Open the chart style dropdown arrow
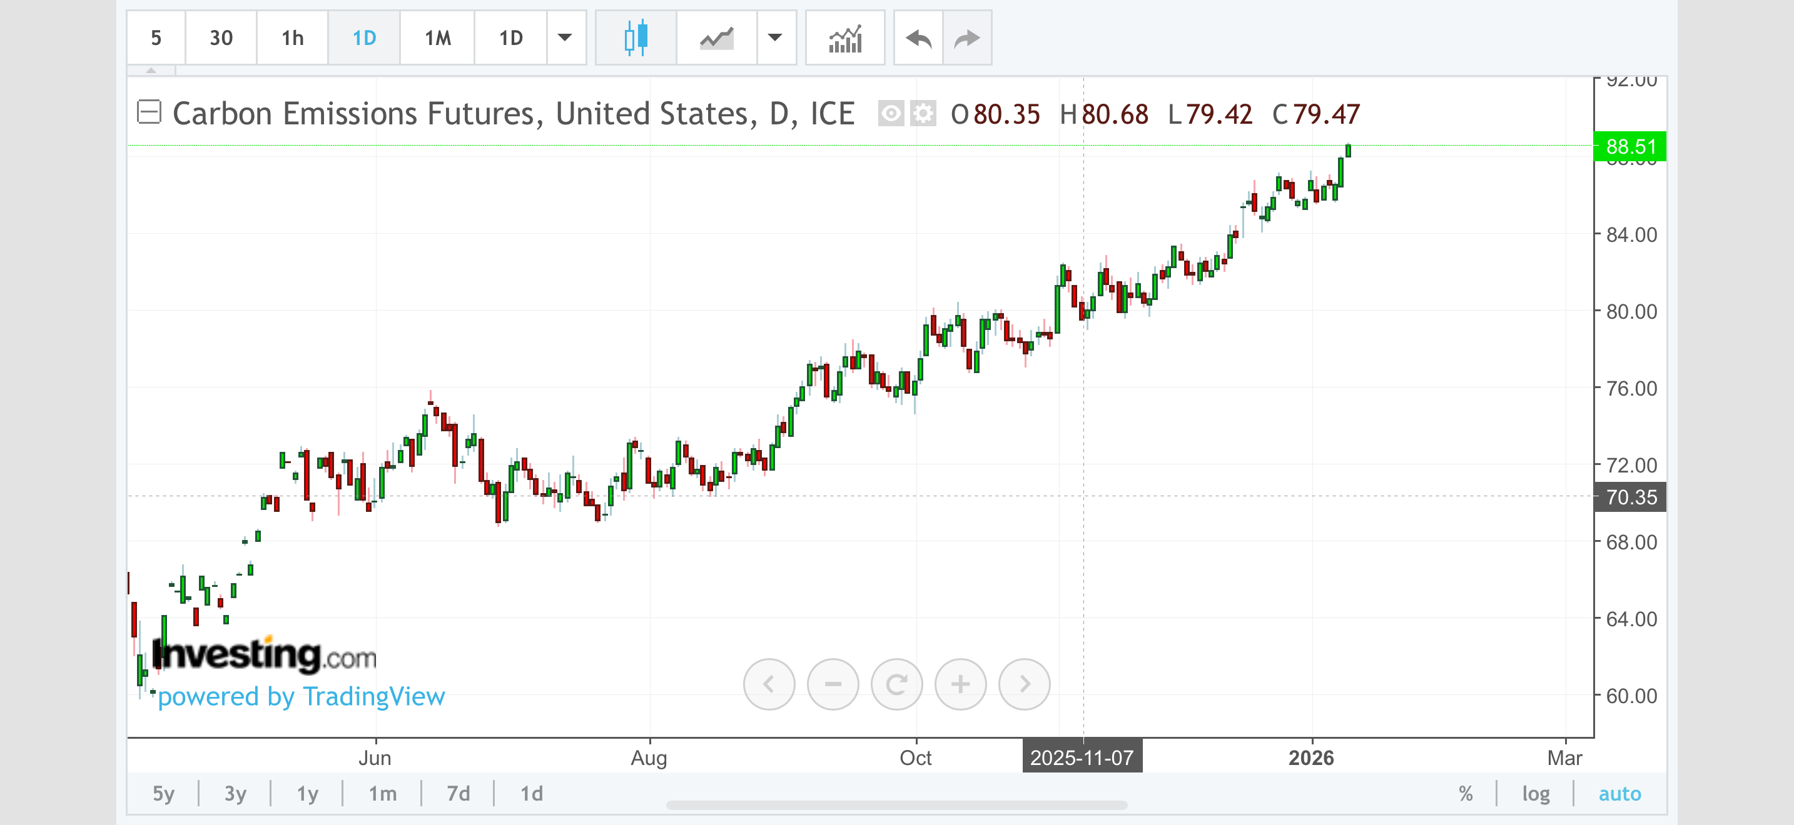The width and height of the screenshot is (1794, 825). pos(775,38)
